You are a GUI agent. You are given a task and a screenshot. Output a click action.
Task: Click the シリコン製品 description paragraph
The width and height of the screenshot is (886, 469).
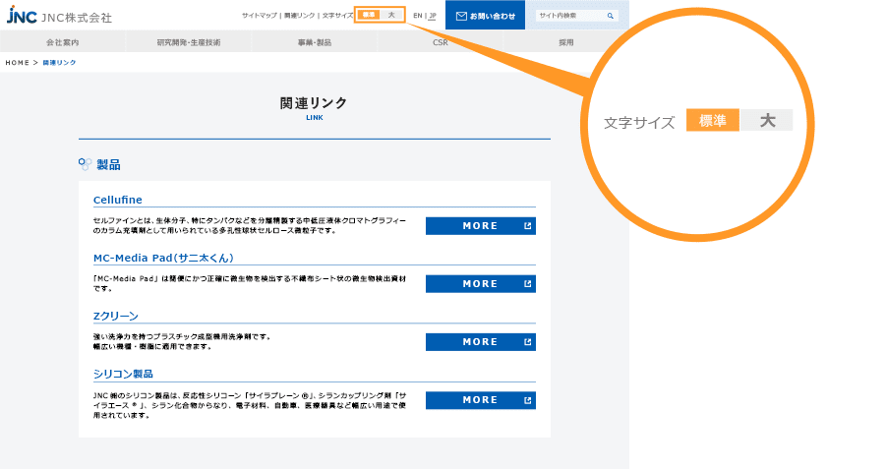[249, 405]
